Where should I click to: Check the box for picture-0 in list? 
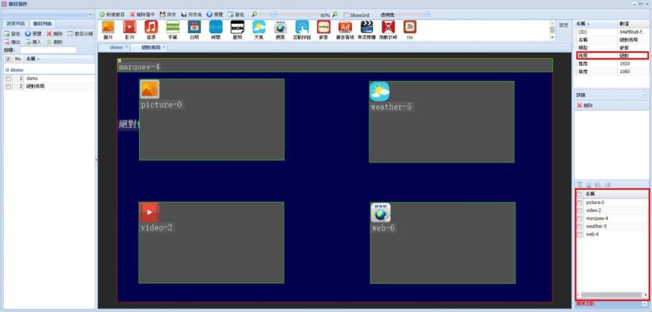[579, 203]
